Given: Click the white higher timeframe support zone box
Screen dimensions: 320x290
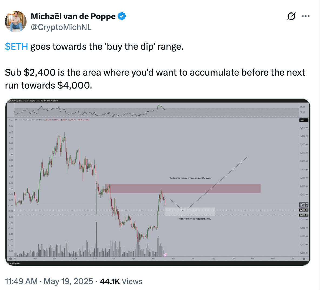Looking at the screenshot, I should coord(190,211).
